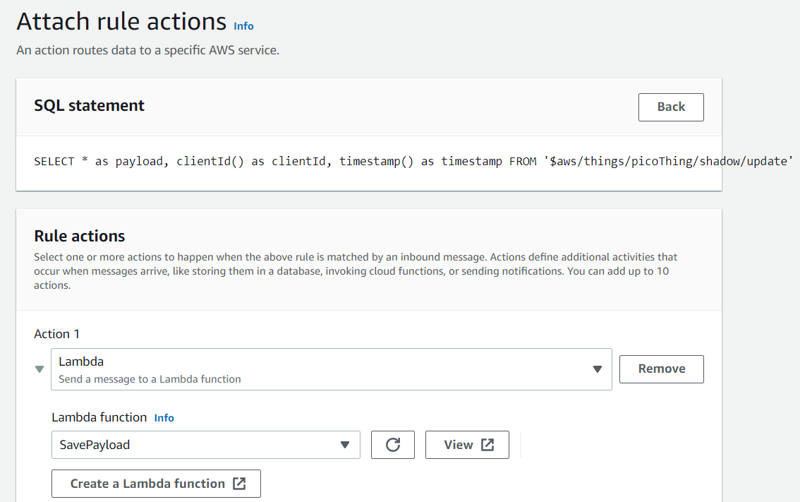This screenshot has height=502, width=800.
Task: Click Create a Lambda function
Action: [x=155, y=484]
